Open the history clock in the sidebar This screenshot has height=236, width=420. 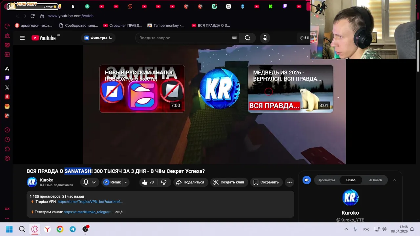(7, 140)
